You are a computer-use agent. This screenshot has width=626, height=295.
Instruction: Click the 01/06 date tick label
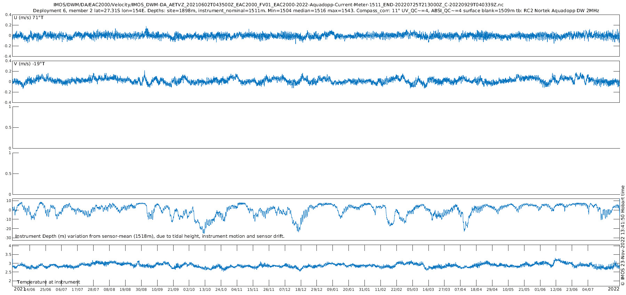(x=540, y=289)
